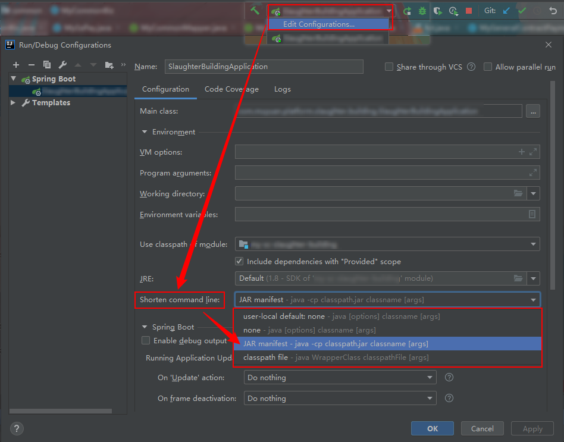Select Edit Configurations menu entry
The width and height of the screenshot is (564, 442).
point(328,24)
